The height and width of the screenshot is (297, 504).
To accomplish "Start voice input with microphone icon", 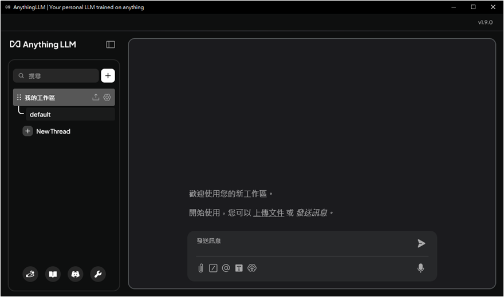I will (420, 268).
